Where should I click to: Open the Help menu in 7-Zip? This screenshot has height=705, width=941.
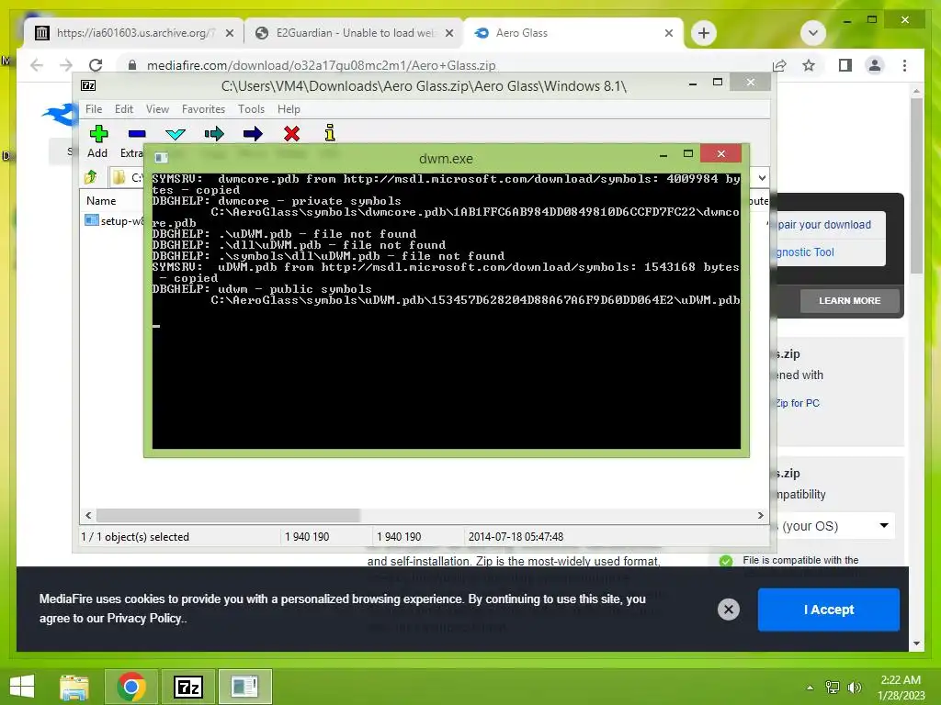pos(289,109)
